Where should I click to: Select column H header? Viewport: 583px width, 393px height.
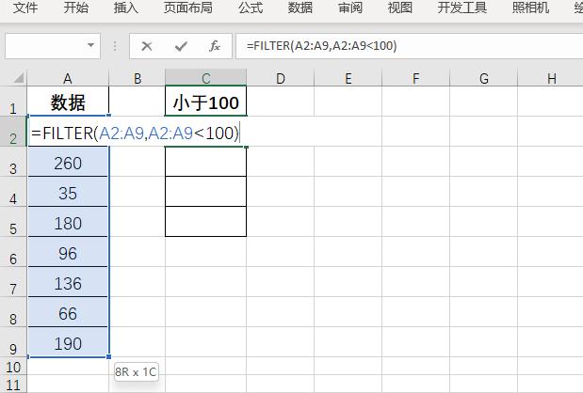551,78
